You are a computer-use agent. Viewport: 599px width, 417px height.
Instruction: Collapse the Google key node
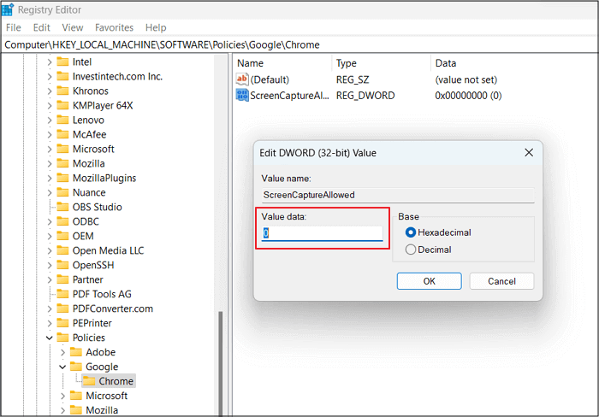pos(62,367)
